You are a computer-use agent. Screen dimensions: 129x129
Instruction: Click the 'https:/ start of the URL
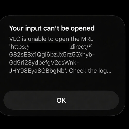pyautogui.click(x=19, y=47)
